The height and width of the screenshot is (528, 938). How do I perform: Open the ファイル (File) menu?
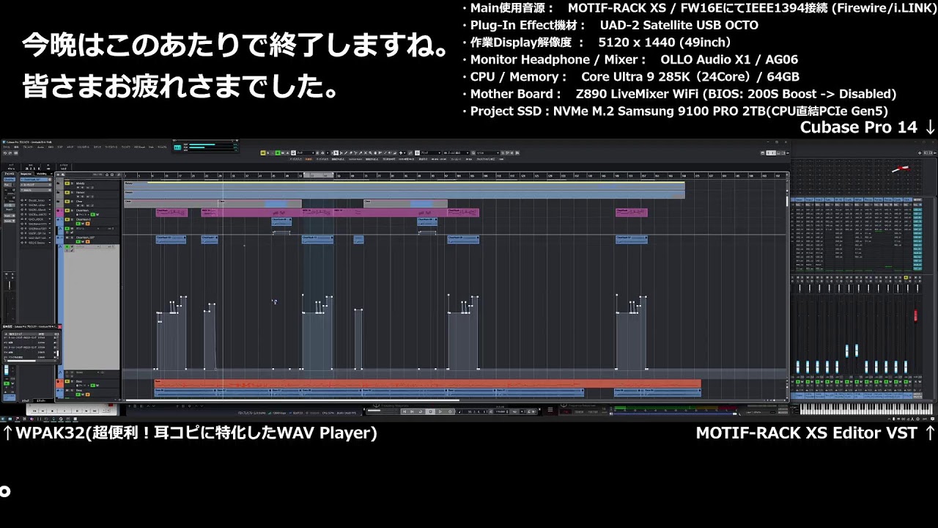tap(7, 147)
